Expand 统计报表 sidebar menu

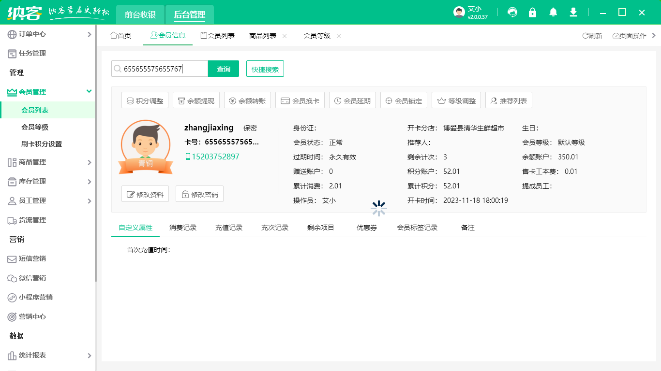tap(47, 356)
